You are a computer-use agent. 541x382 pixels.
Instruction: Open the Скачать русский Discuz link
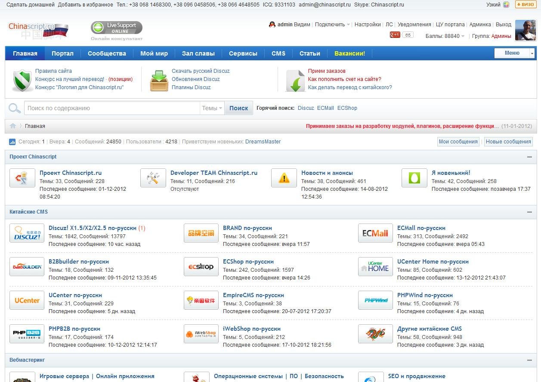[201, 71]
